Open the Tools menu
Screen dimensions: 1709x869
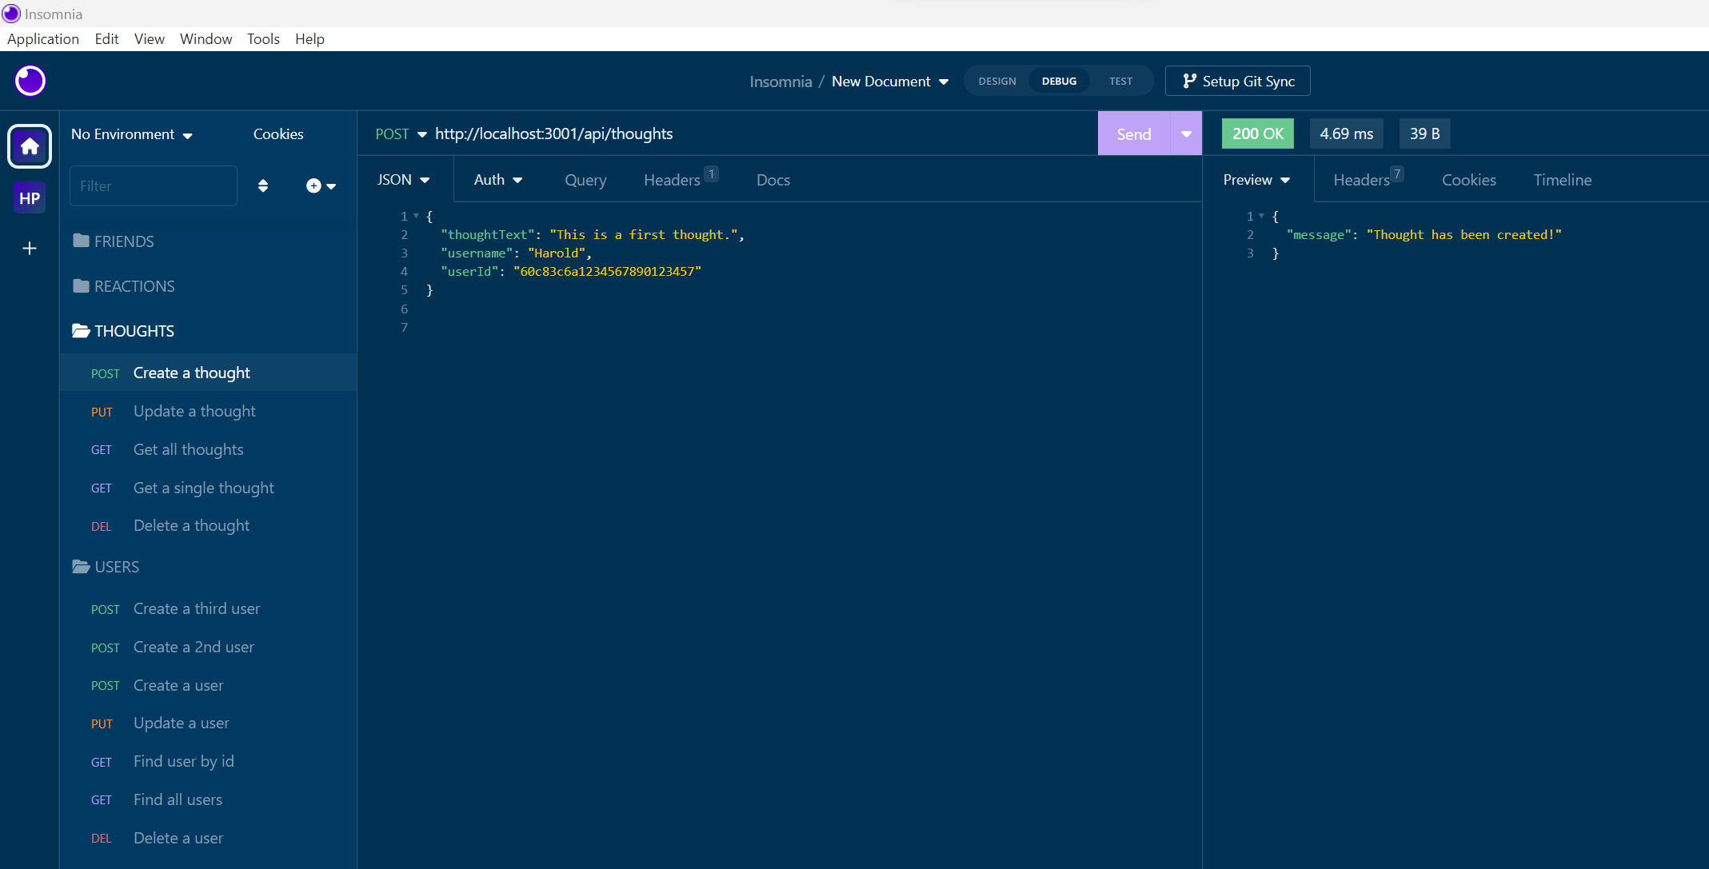[x=263, y=38]
